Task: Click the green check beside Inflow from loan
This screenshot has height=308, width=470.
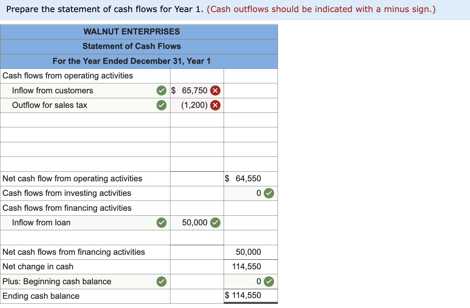Action: (x=162, y=222)
